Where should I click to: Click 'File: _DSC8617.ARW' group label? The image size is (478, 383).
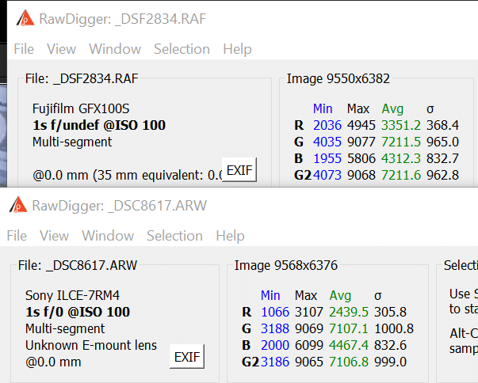(x=78, y=266)
